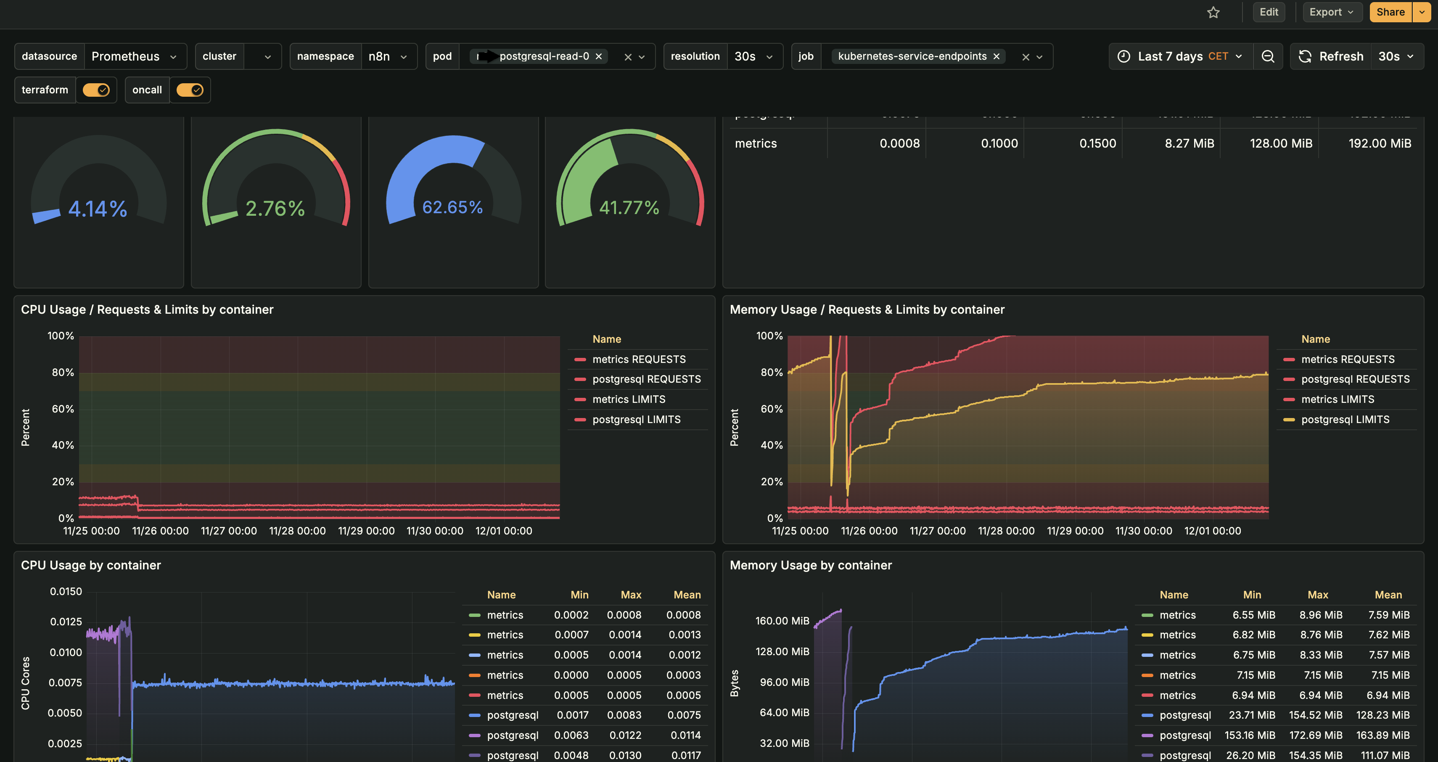
Task: Disable the terraform toggle
Action: 96,89
